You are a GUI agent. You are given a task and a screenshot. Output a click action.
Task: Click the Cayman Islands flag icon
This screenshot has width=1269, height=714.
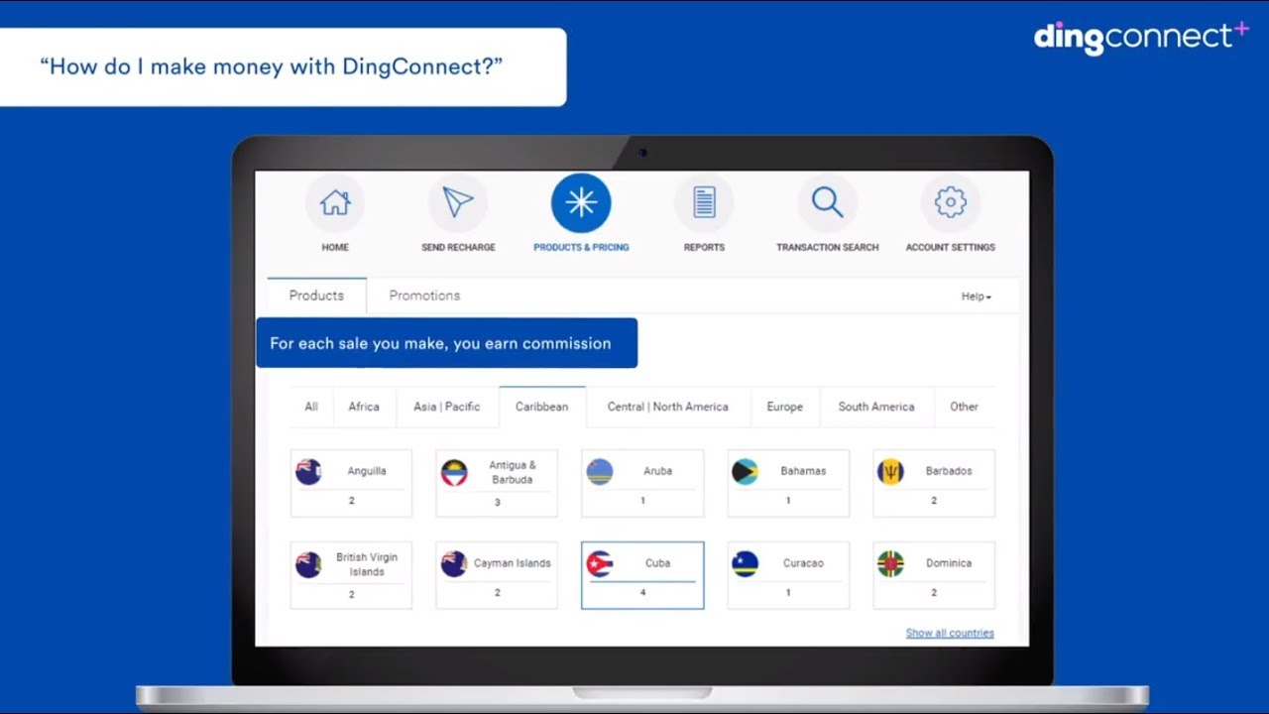[x=454, y=563]
